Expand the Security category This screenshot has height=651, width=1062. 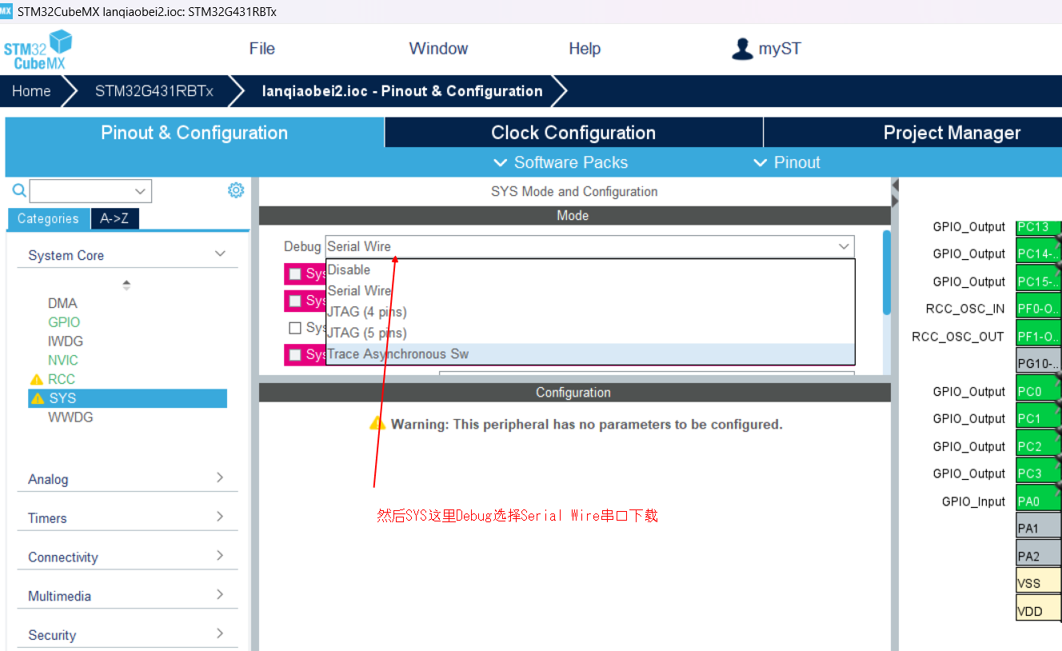pyautogui.click(x=127, y=635)
